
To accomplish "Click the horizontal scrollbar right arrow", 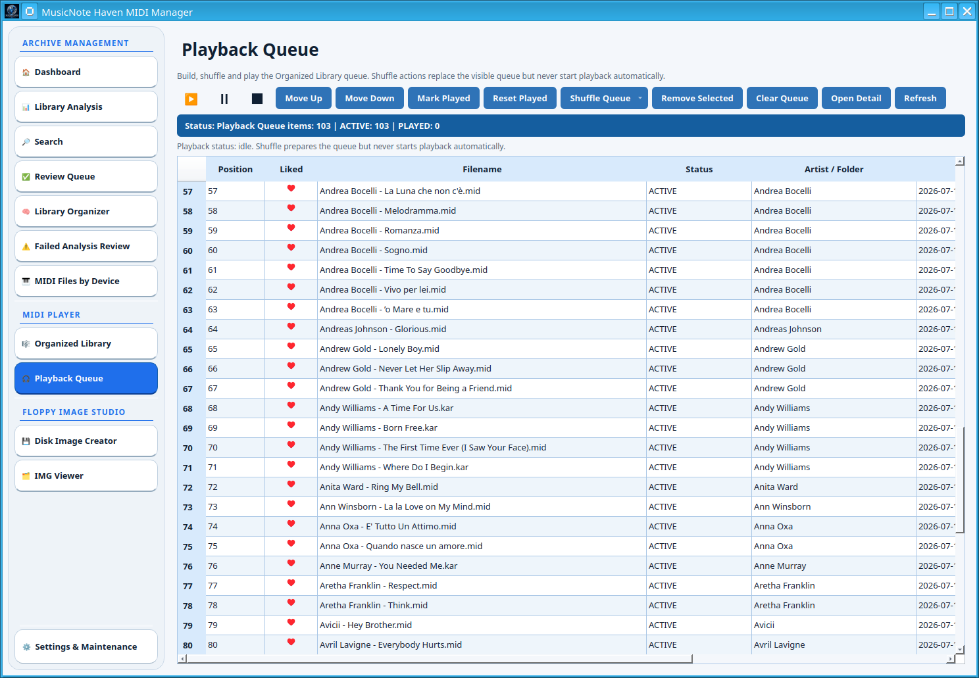I will point(951,658).
